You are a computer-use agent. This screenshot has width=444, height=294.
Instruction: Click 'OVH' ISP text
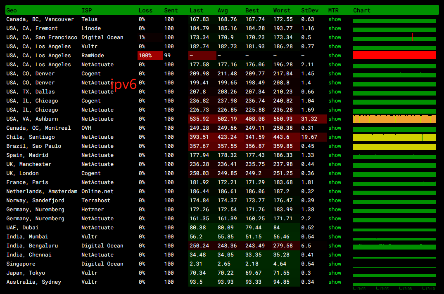[86, 128]
